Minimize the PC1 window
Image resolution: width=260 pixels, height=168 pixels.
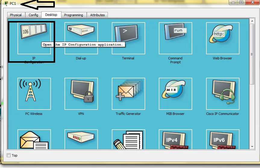[x=233, y=2]
